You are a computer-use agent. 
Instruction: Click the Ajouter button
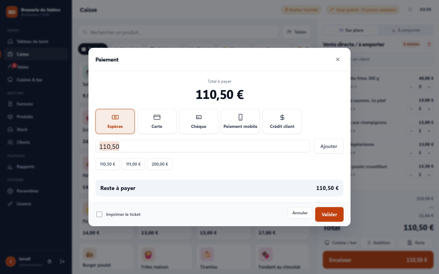[329, 146]
